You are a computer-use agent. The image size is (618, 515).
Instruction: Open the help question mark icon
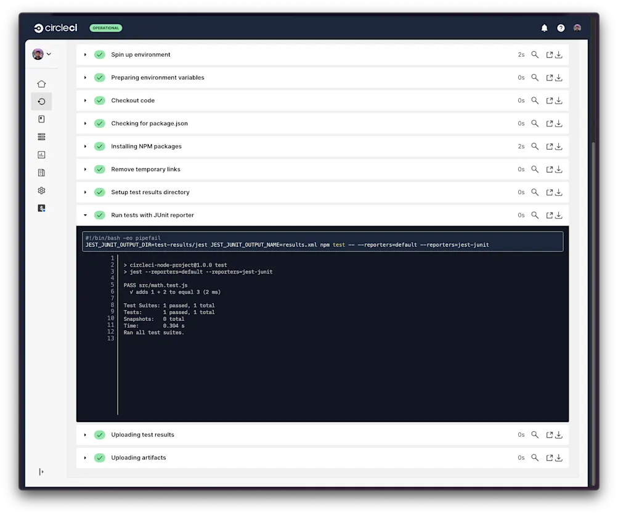561,28
